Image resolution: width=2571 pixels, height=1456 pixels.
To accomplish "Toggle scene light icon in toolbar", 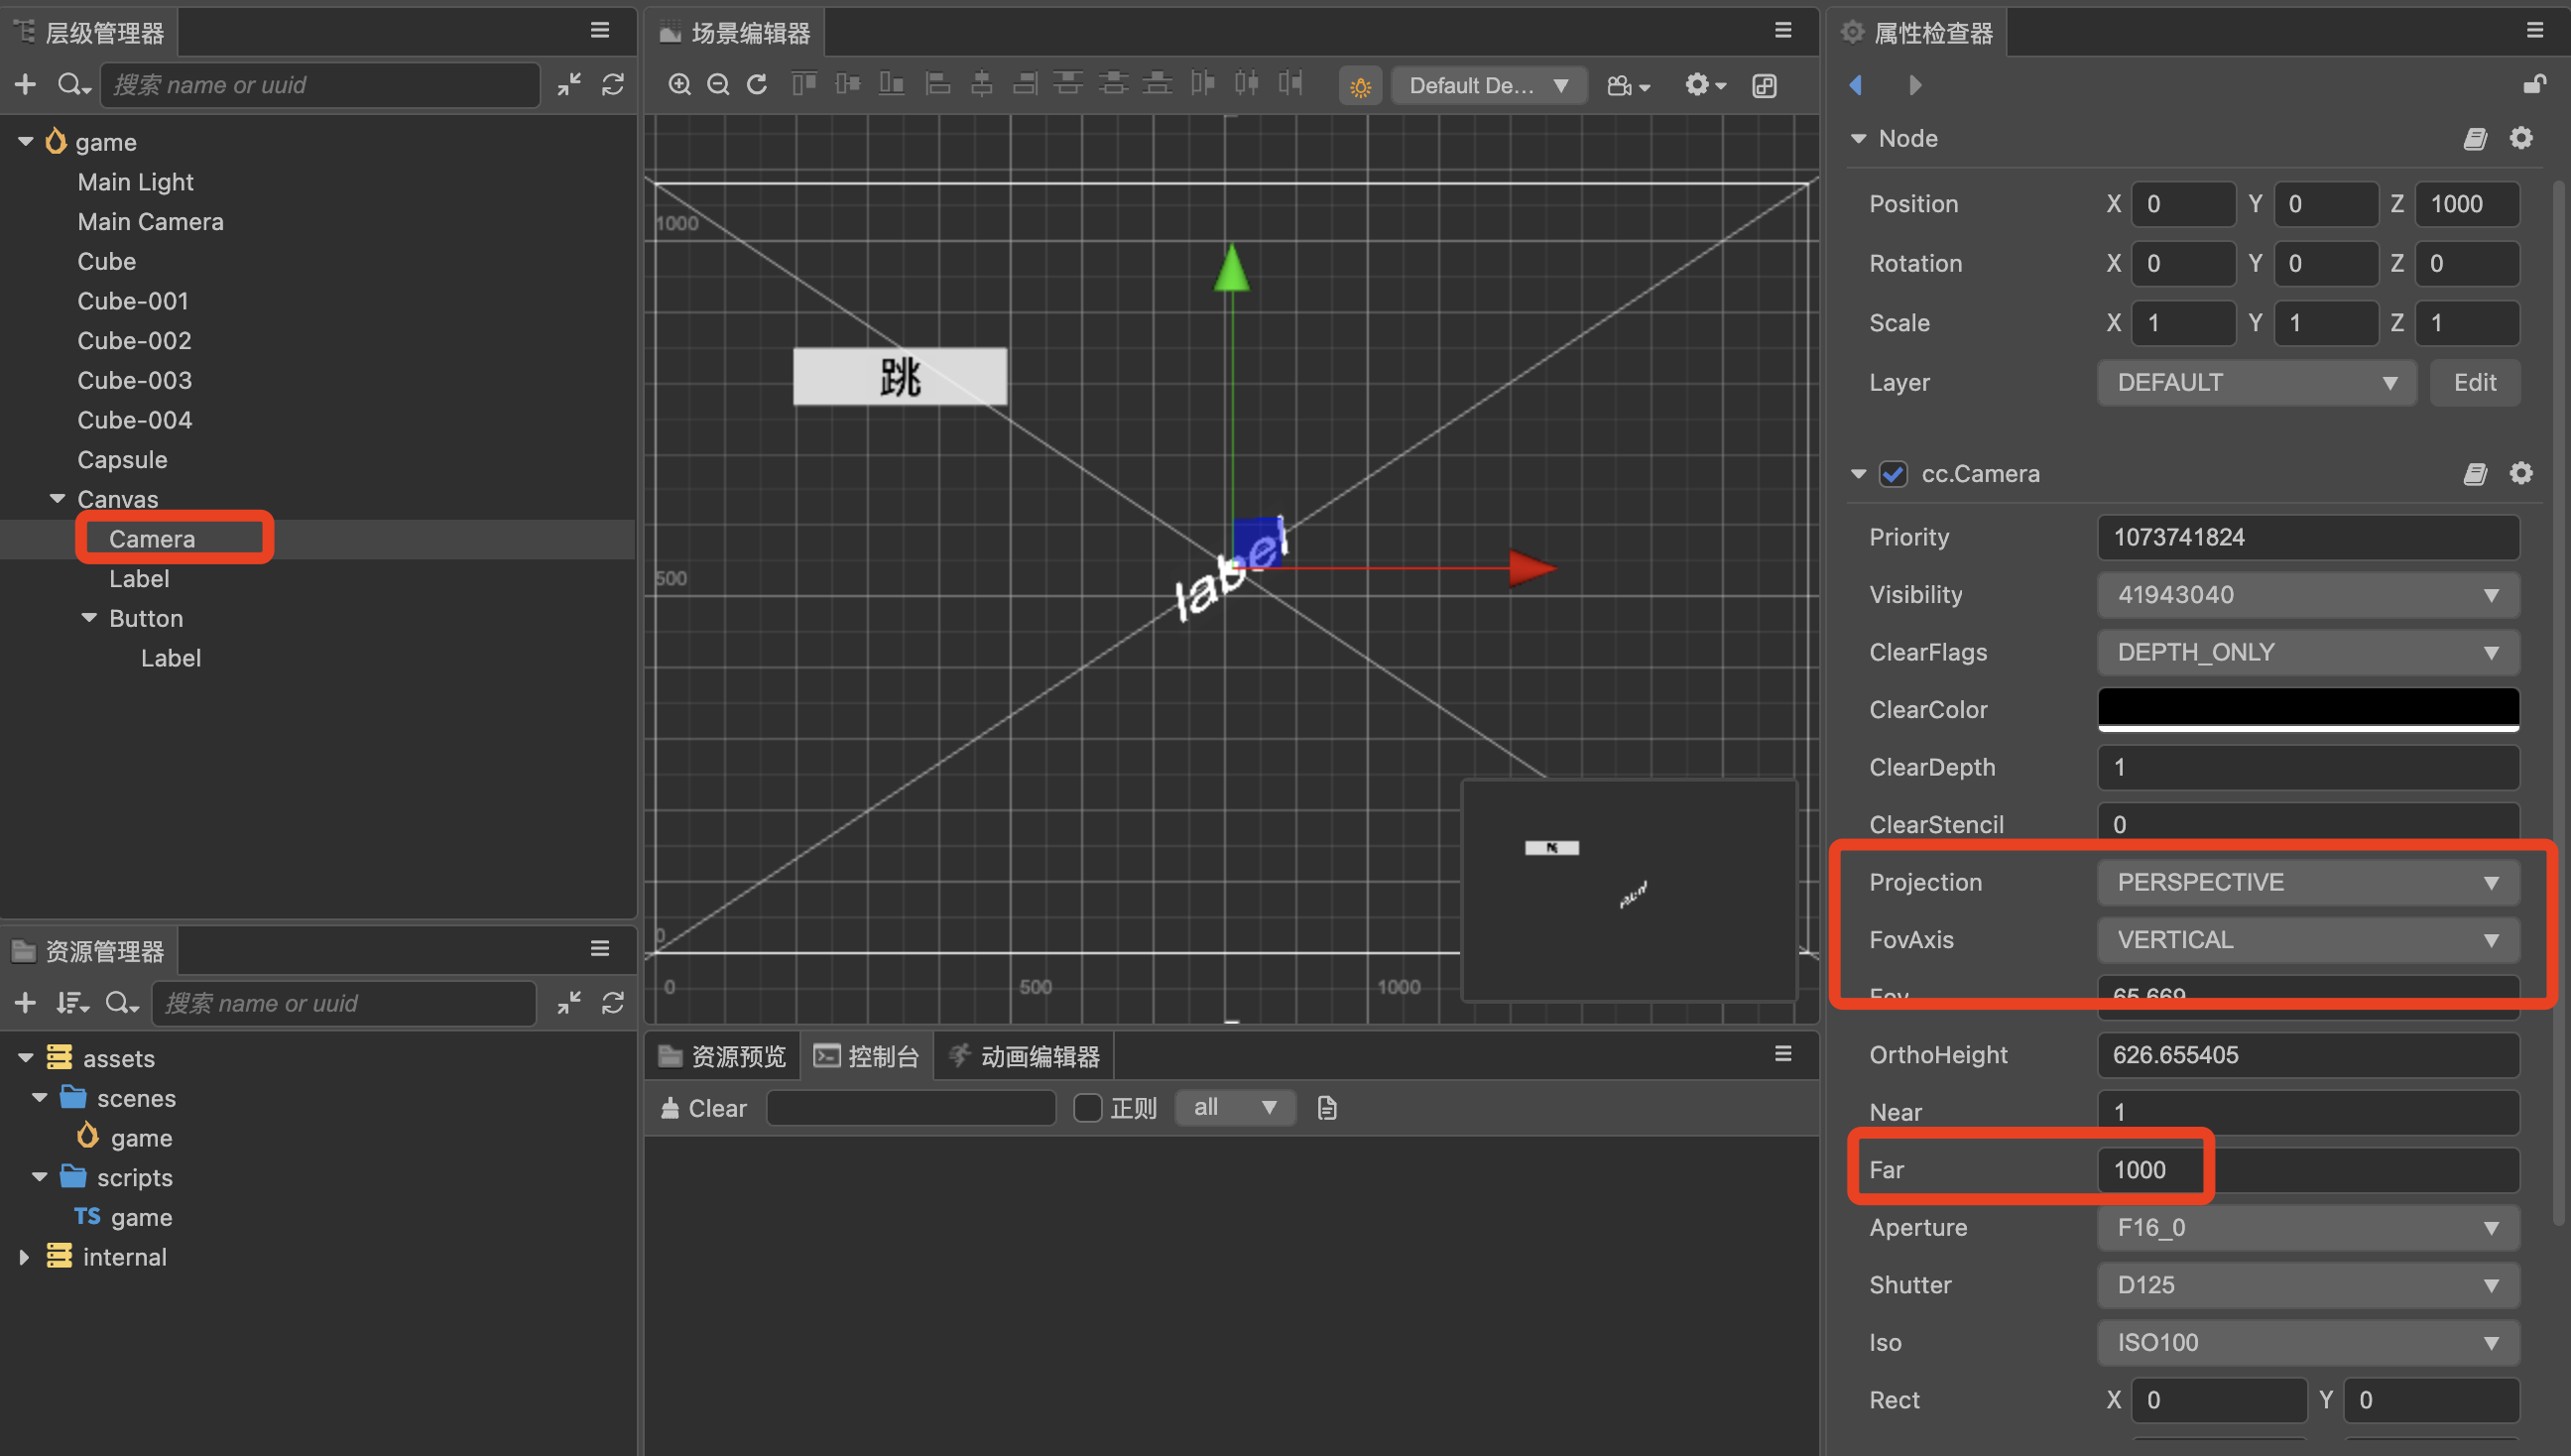I will pos(1360,87).
